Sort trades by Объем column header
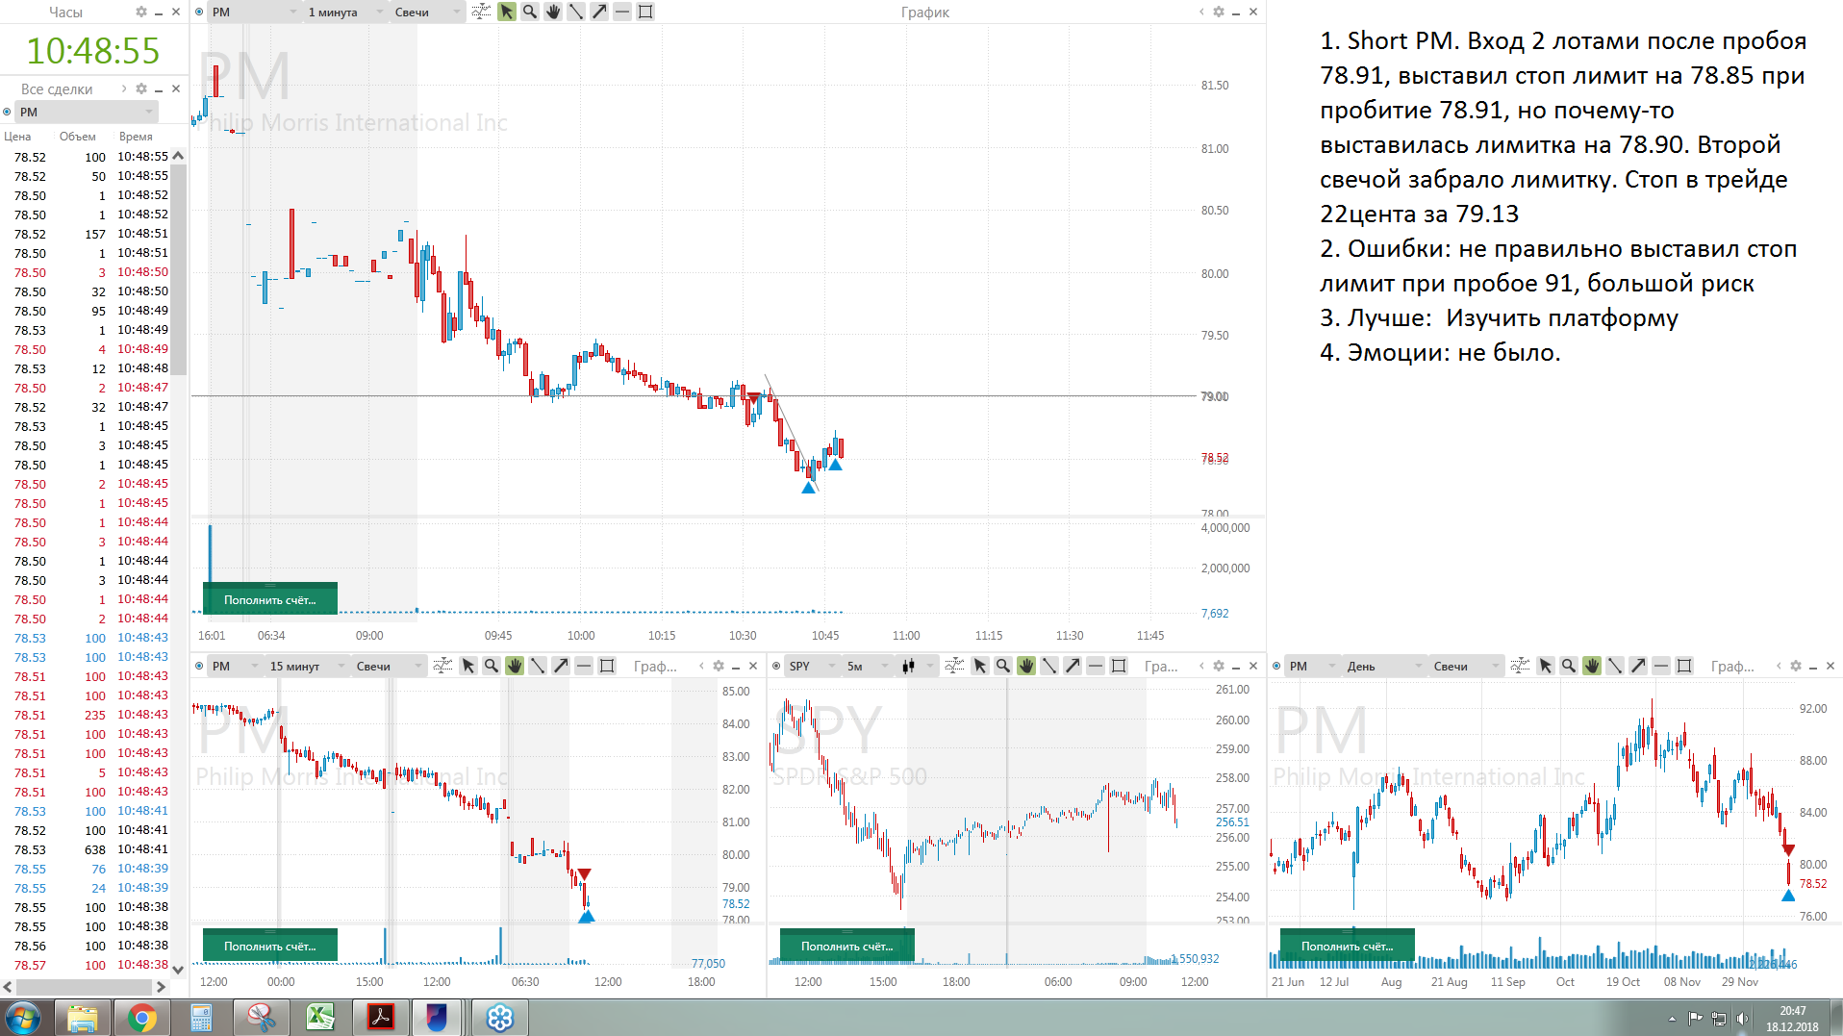The height and width of the screenshot is (1036, 1843). [77, 137]
